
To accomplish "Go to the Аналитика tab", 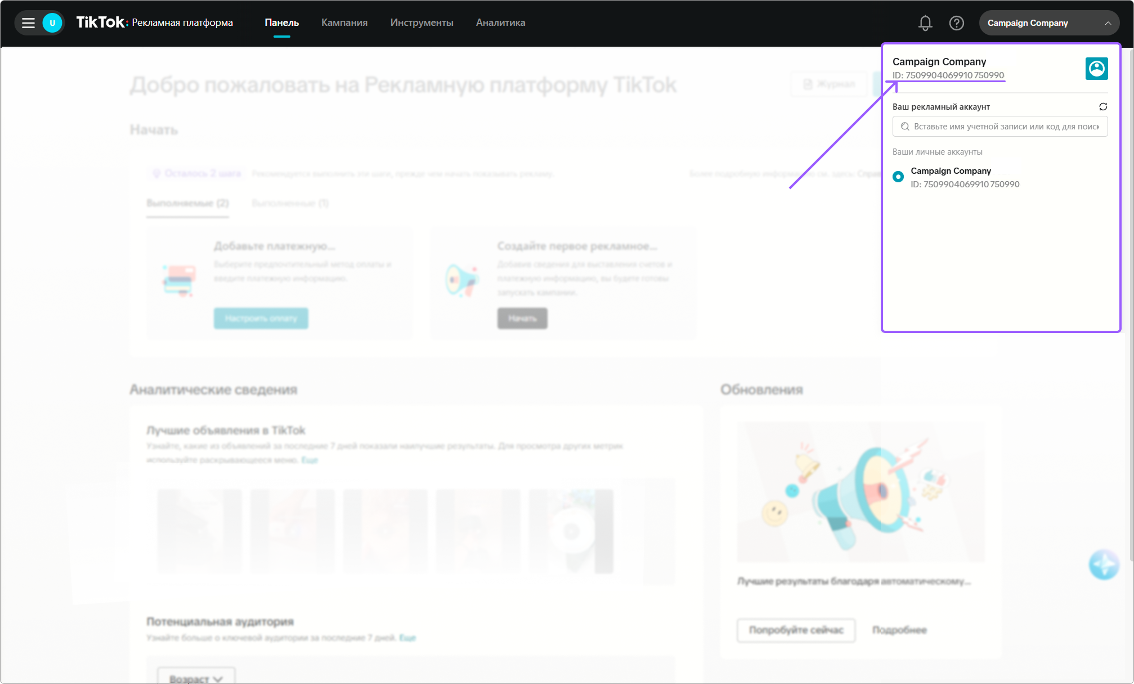I will pos(501,22).
